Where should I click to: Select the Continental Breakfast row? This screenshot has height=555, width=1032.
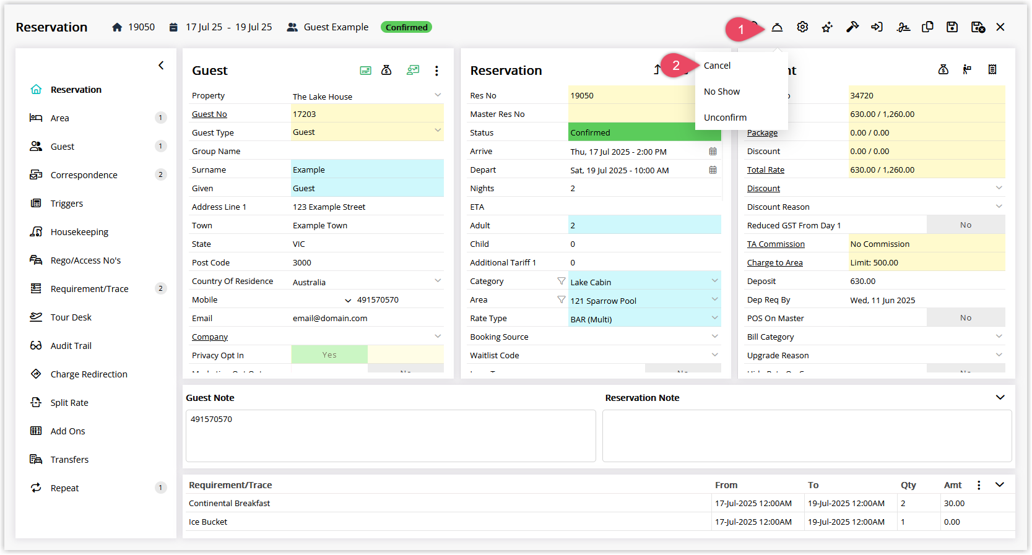599,503
